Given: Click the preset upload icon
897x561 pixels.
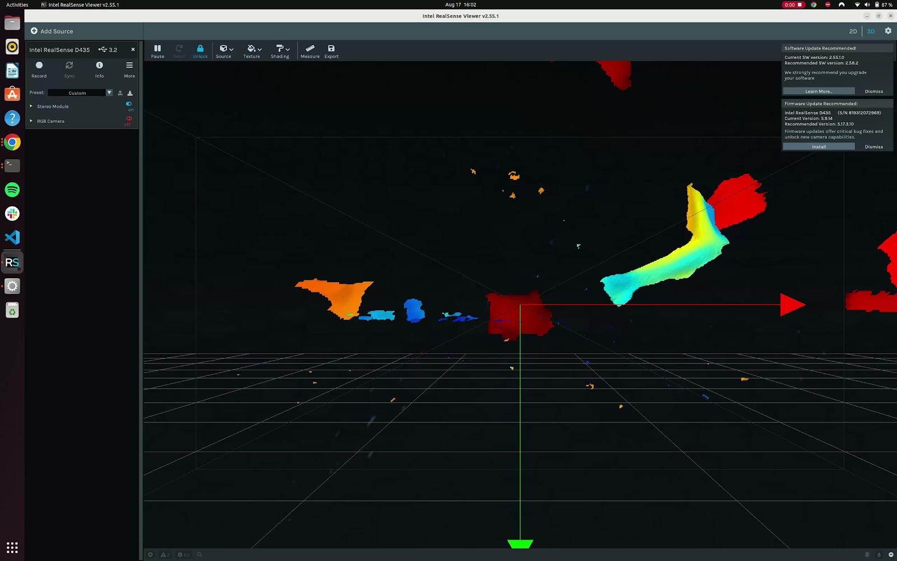Looking at the screenshot, I should [120, 93].
